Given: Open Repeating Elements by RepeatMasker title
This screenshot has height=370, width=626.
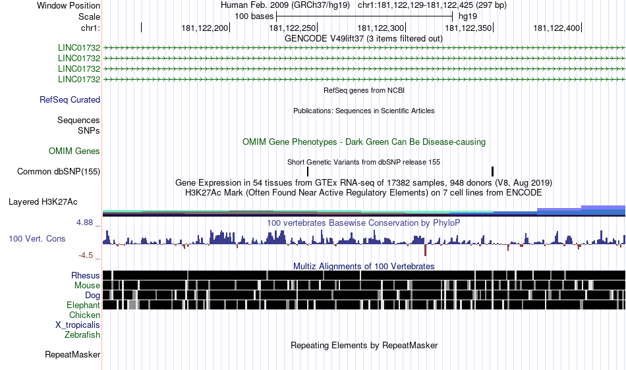Looking at the screenshot, I should point(364,346).
